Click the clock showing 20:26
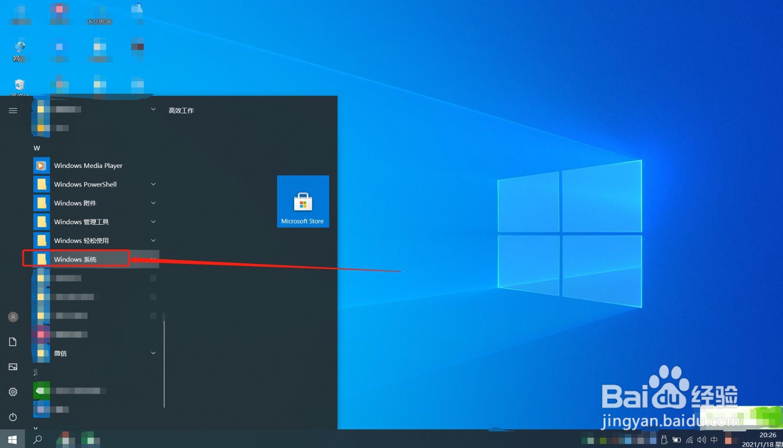Image resolution: width=783 pixels, height=448 pixels. coord(768,435)
